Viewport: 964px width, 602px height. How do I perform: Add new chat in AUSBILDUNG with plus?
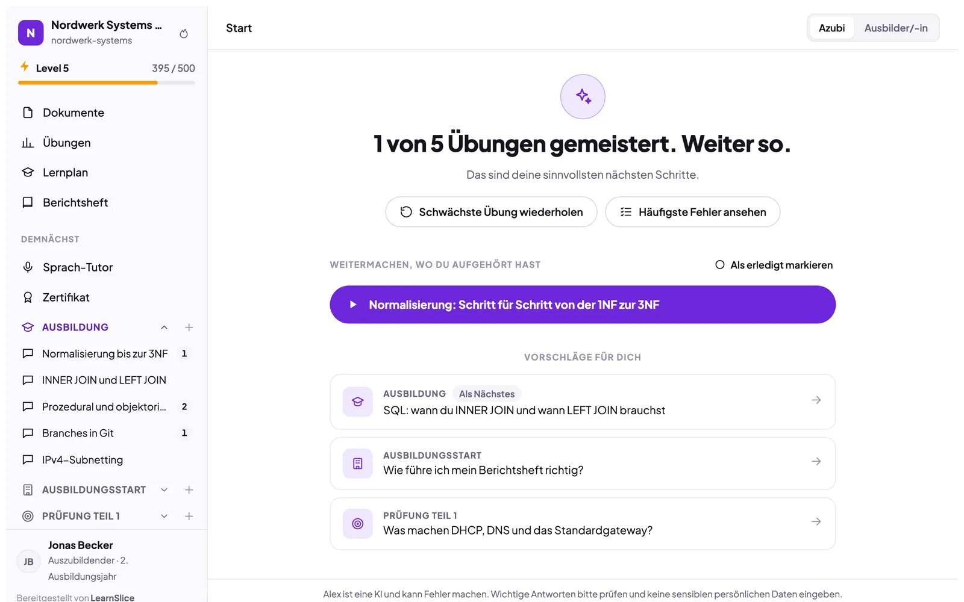click(189, 327)
